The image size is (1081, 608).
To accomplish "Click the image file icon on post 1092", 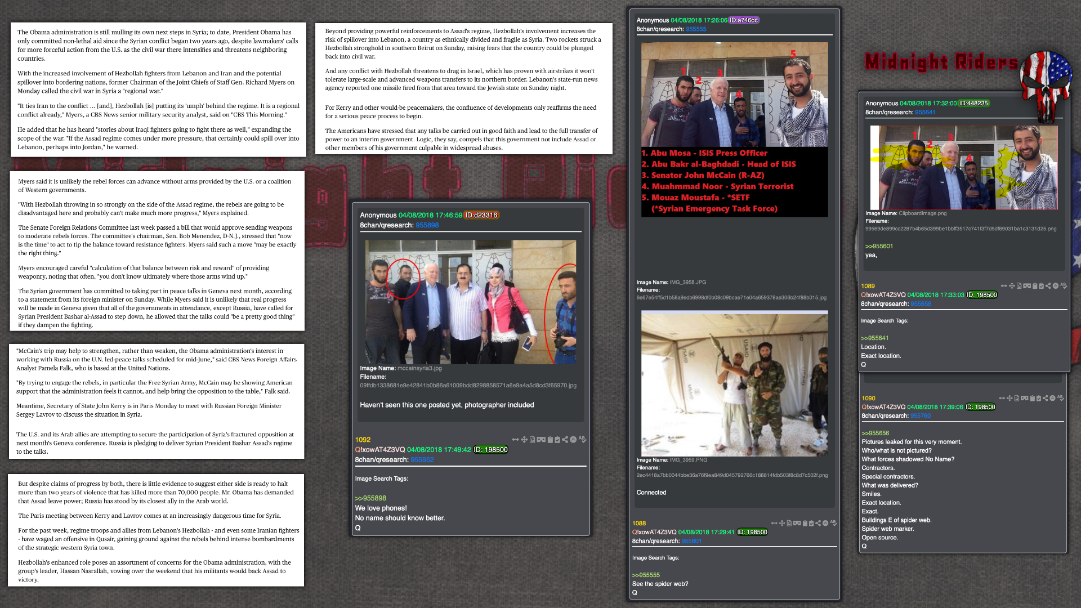I will [x=532, y=439].
